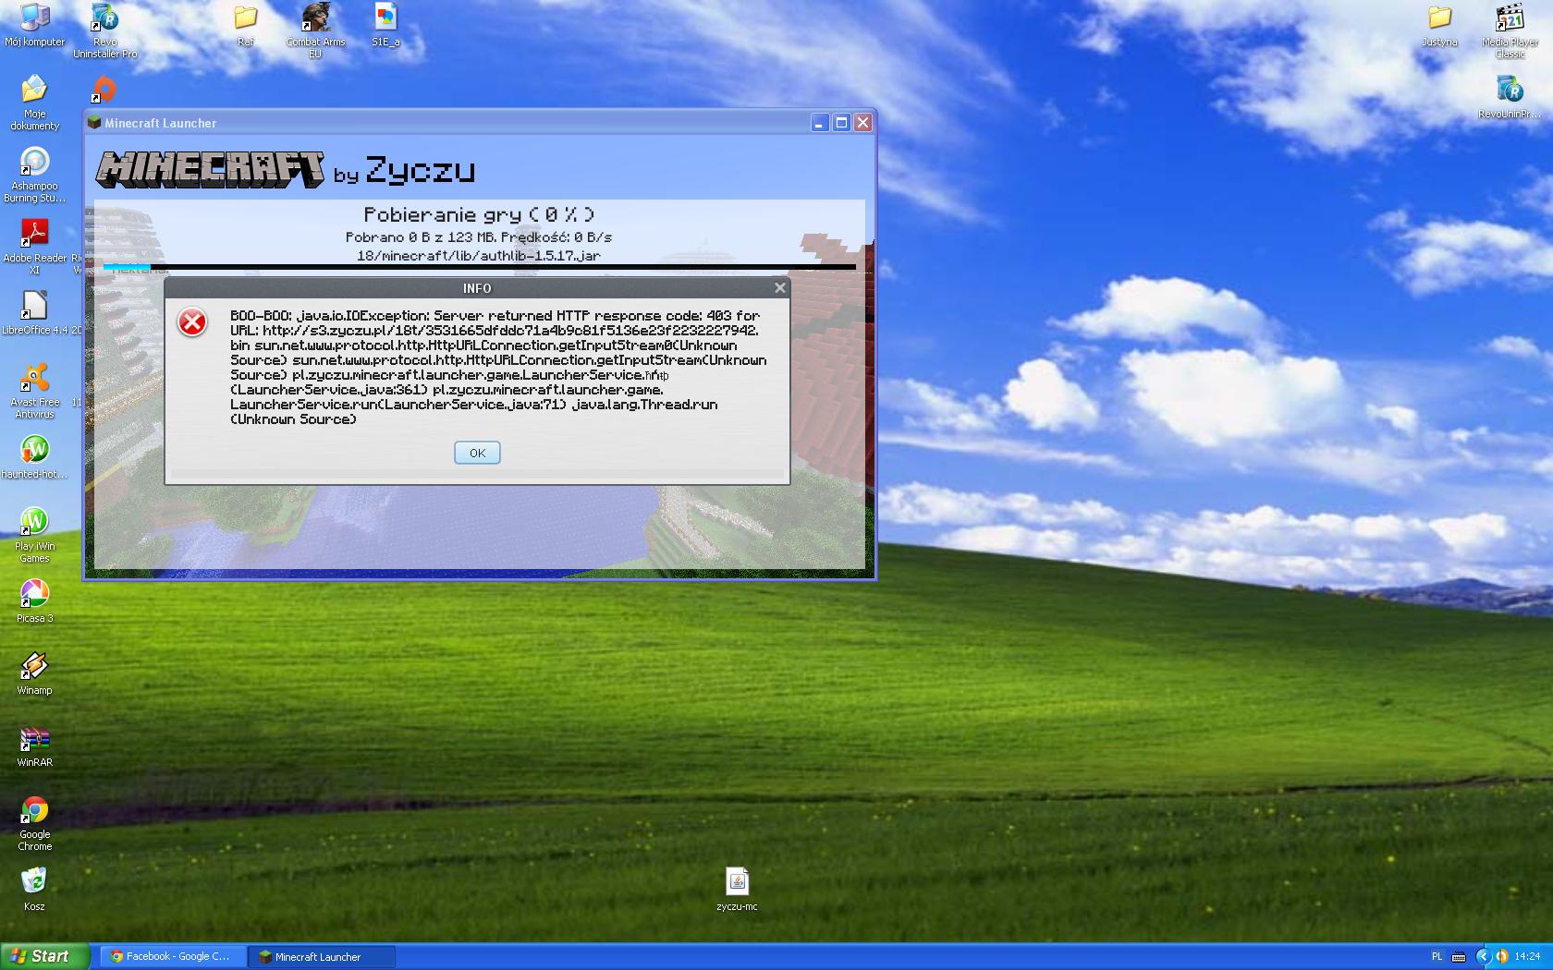
Task: Select the WinRAR desktop icon
Action: [x=34, y=746]
